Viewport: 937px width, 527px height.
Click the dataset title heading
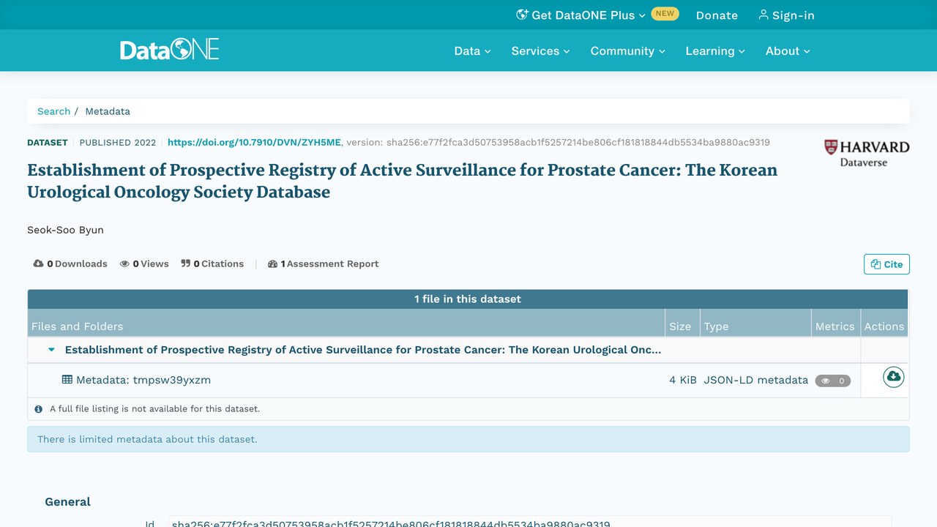[402, 181]
